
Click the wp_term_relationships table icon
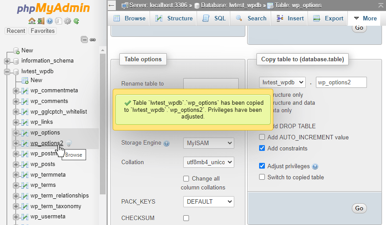(x=24, y=196)
